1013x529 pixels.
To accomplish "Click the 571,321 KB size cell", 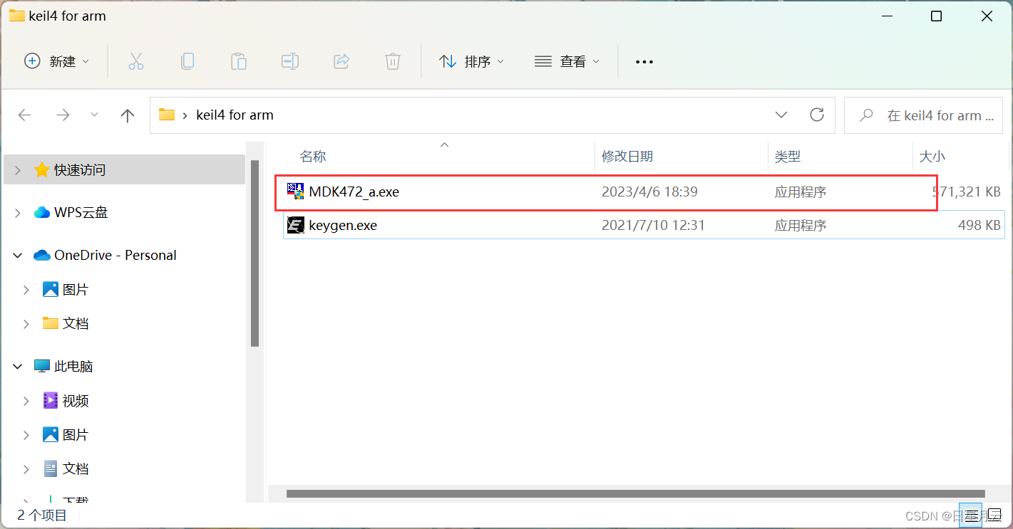I will pyautogui.click(x=966, y=192).
